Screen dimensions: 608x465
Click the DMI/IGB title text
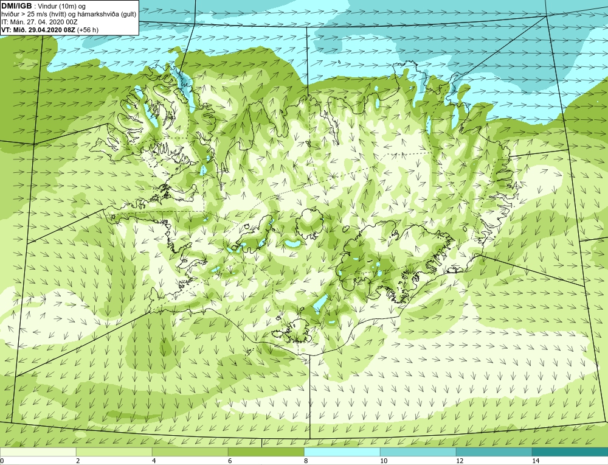pos(16,6)
